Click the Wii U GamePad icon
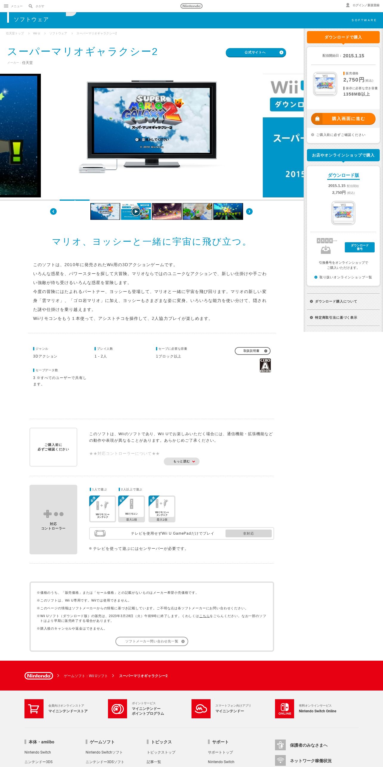The image size is (383, 767). coord(100,533)
